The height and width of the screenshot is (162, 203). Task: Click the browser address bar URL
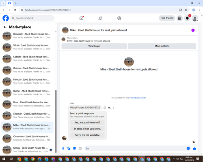48,10
